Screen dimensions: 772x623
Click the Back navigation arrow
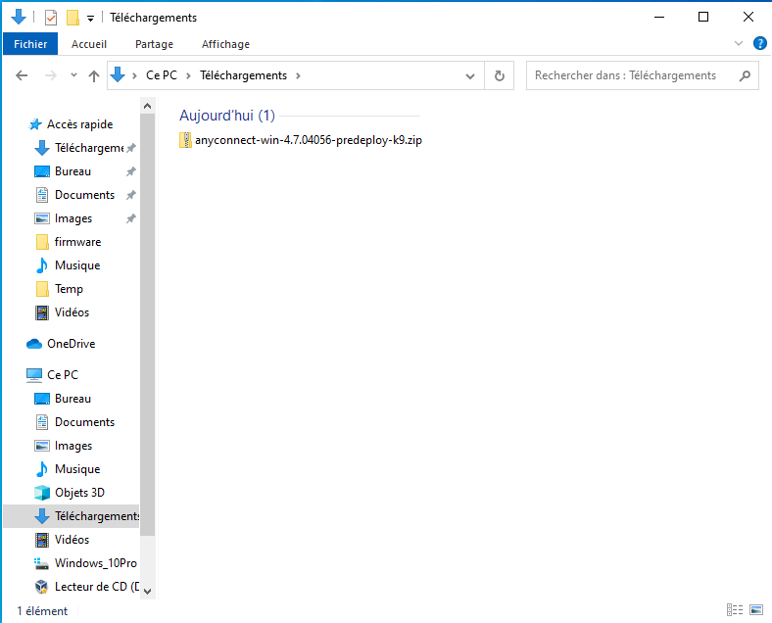tap(23, 75)
